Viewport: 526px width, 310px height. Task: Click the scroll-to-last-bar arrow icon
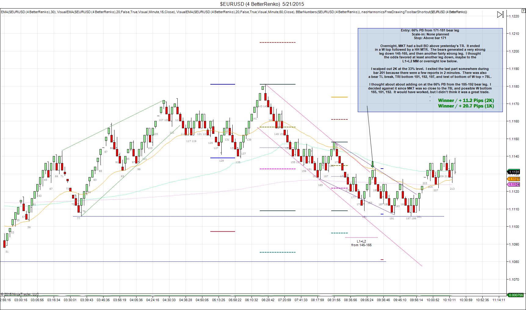[500, 14]
